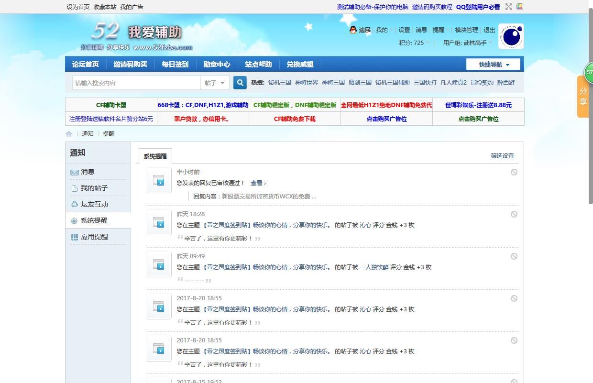Screen dimensions: 593x383
Task: Click the 查看 link in first notification
Action: click(x=257, y=183)
